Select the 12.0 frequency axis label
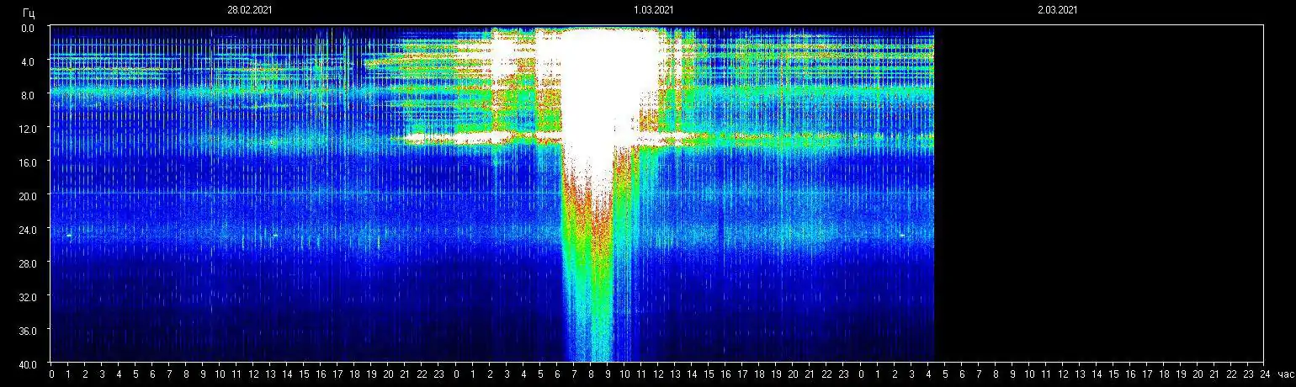The height and width of the screenshot is (387, 1296). pyautogui.click(x=27, y=128)
